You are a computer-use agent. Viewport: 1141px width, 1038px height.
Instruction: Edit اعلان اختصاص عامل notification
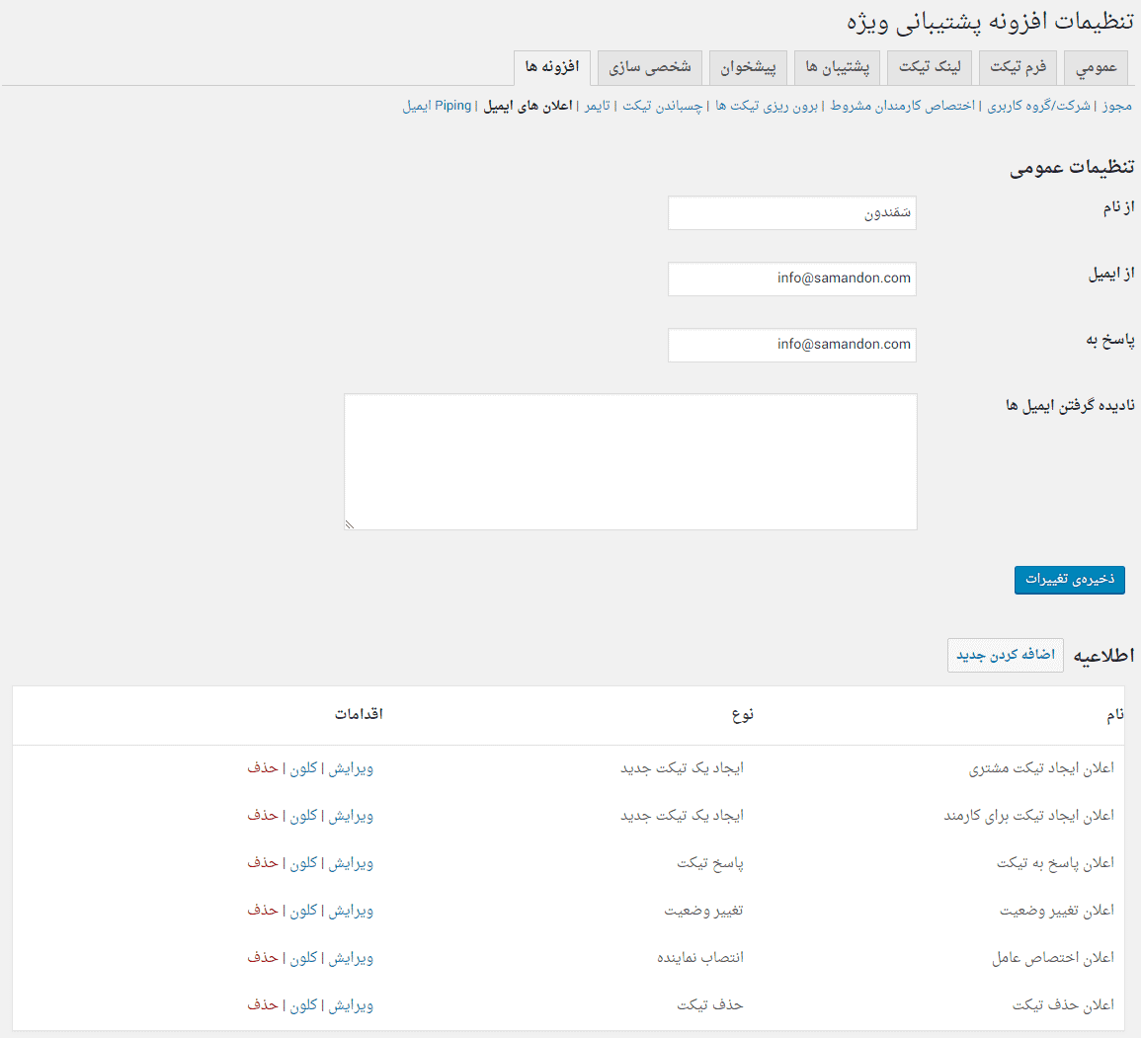point(351,958)
